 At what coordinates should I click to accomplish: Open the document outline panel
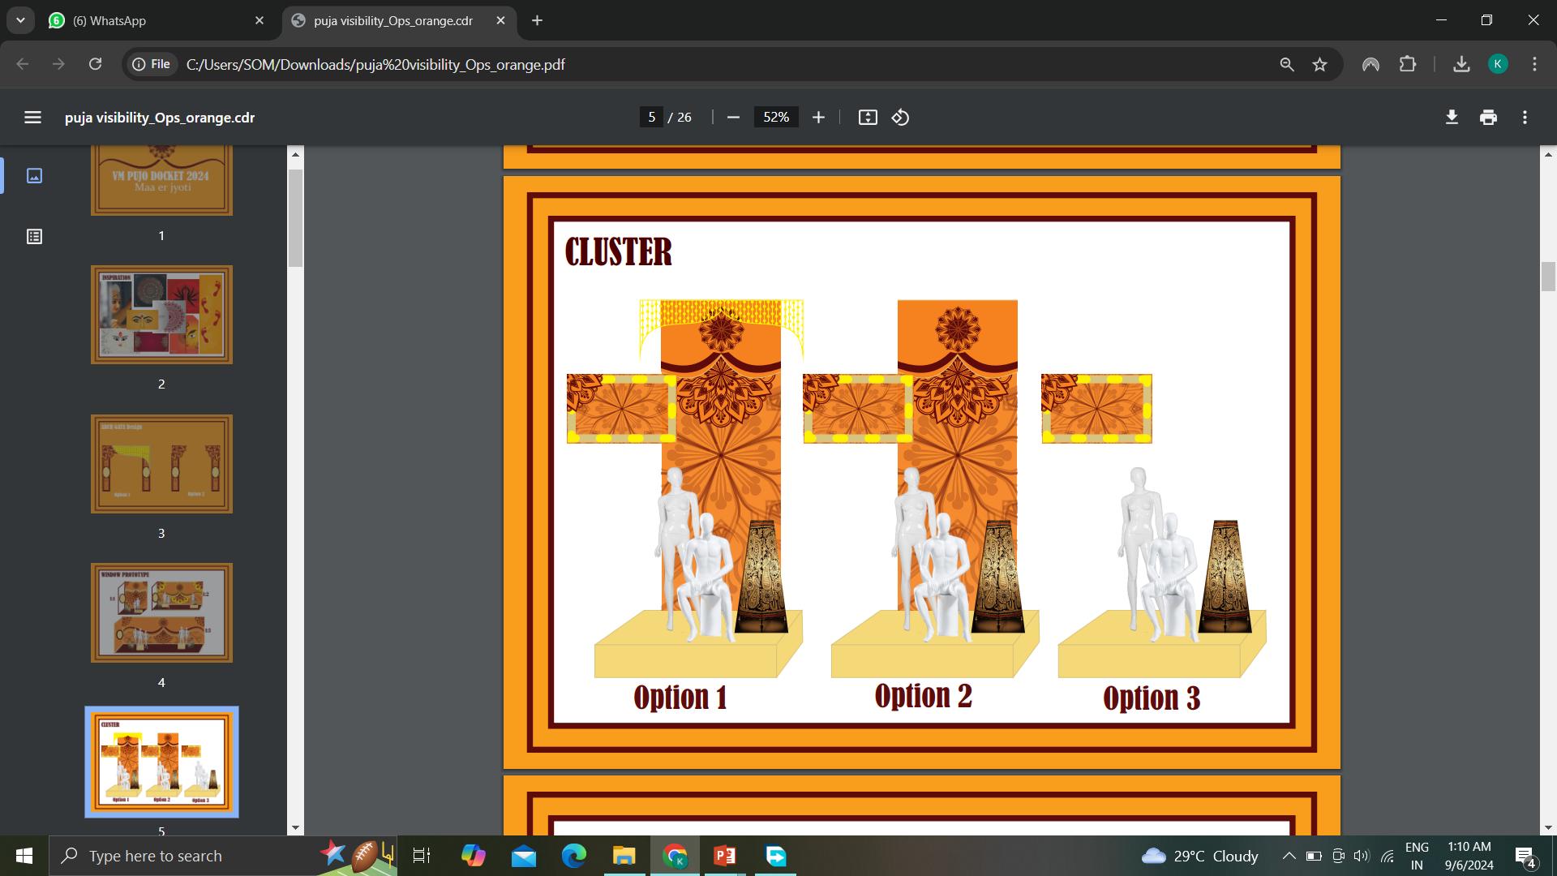(x=34, y=237)
